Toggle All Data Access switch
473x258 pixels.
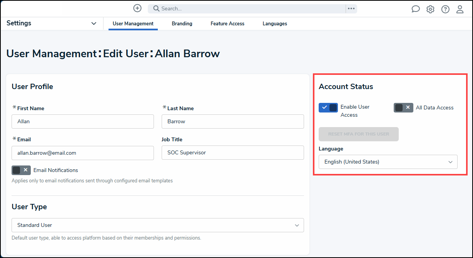(x=403, y=107)
